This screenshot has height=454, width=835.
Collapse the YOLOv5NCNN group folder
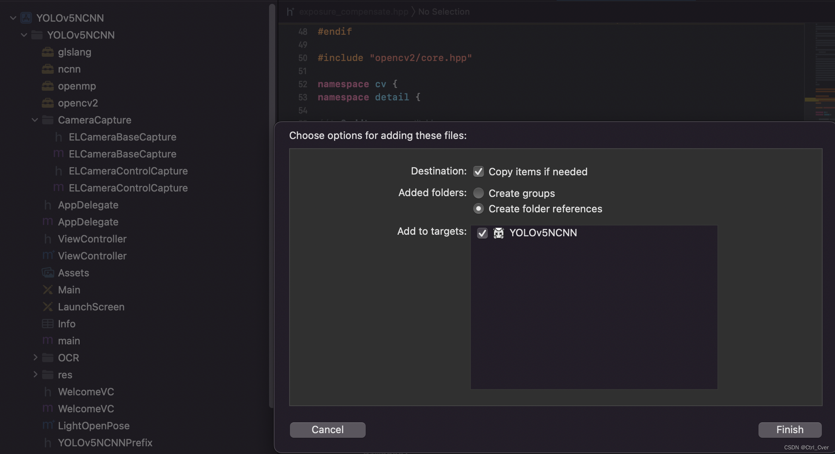24,35
